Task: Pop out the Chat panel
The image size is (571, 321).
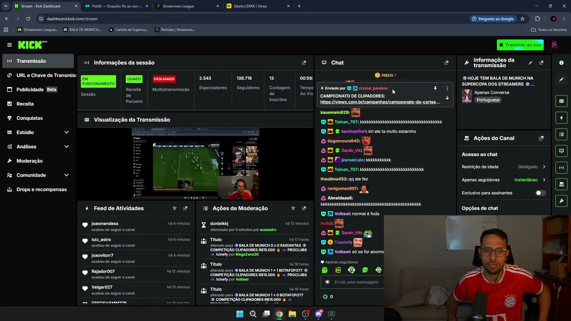Action: [x=446, y=63]
